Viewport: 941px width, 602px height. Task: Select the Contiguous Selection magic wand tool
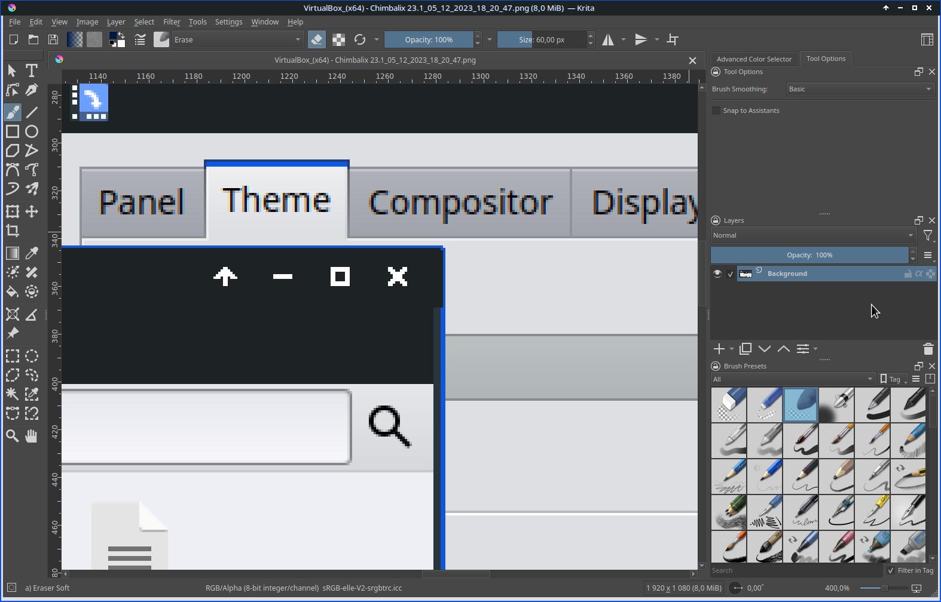pos(13,394)
